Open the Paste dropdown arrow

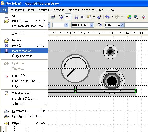tap(94, 17)
